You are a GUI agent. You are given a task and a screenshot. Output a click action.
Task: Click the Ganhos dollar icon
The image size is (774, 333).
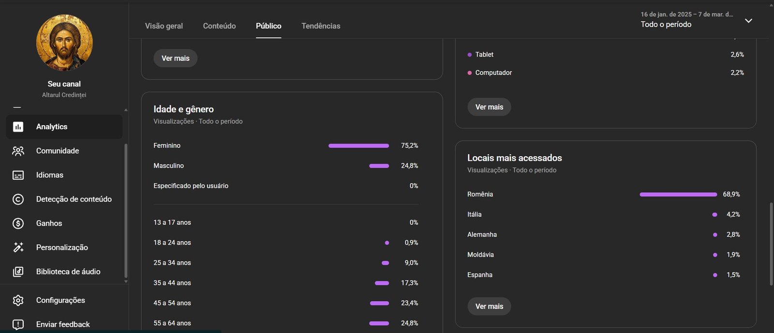tap(18, 223)
